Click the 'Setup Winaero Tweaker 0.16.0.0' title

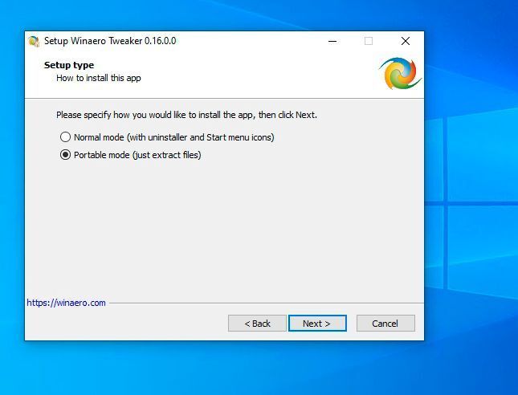110,41
